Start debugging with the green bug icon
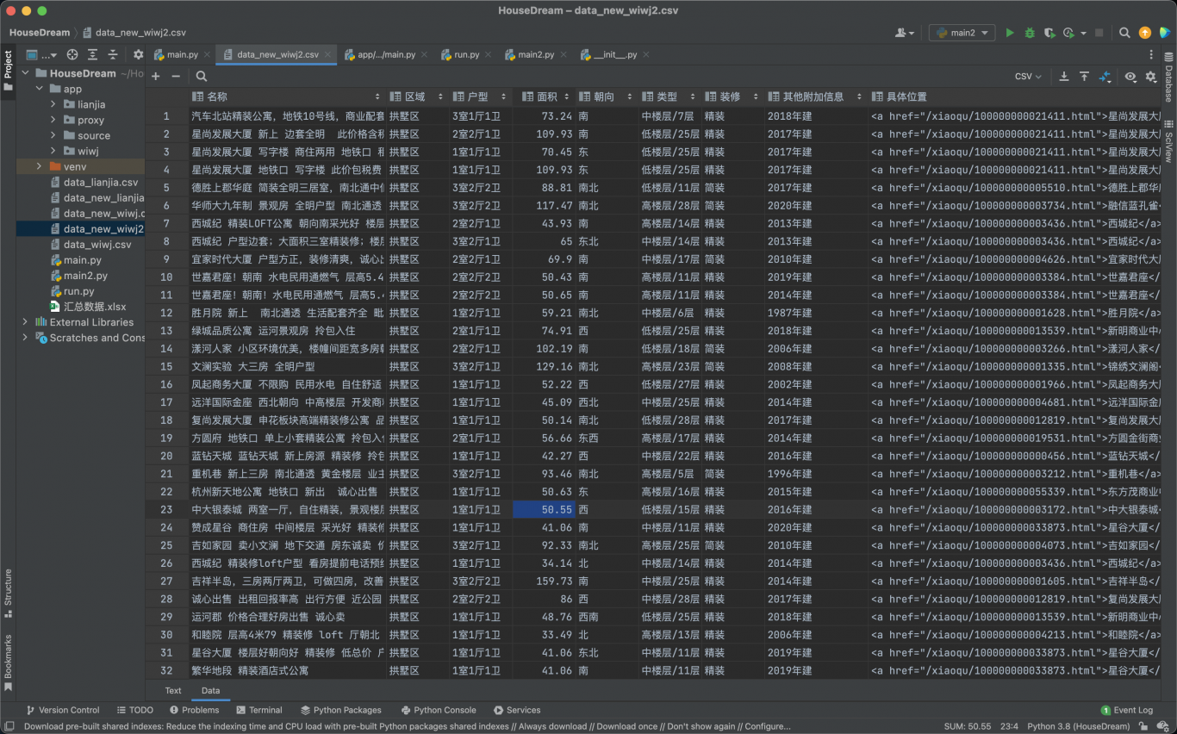This screenshot has height=734, width=1177. click(x=1030, y=33)
